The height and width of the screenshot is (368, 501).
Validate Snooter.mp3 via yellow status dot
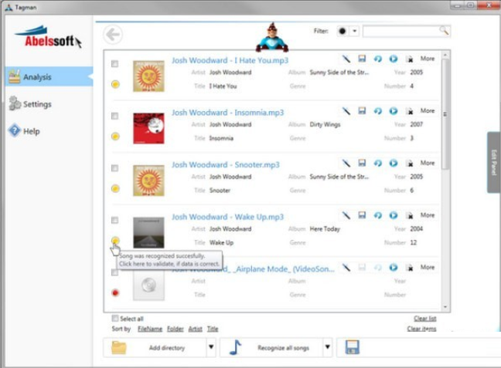tap(115, 188)
